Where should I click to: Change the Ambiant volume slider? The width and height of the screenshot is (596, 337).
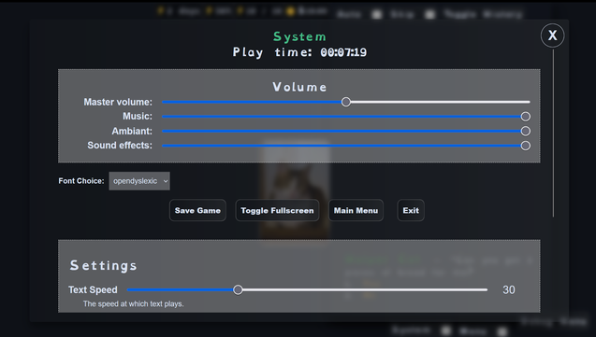[x=346, y=131]
